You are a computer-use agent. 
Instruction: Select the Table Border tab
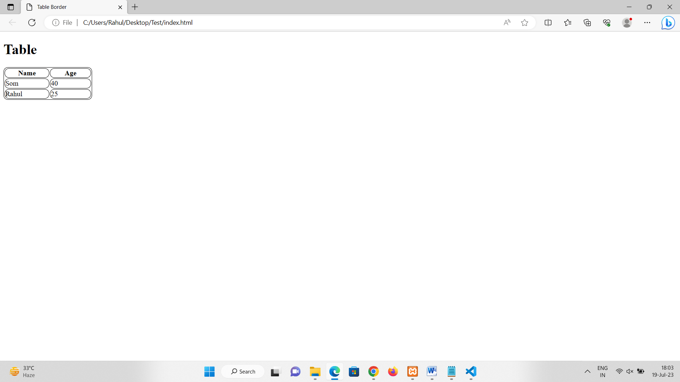pos(71,7)
